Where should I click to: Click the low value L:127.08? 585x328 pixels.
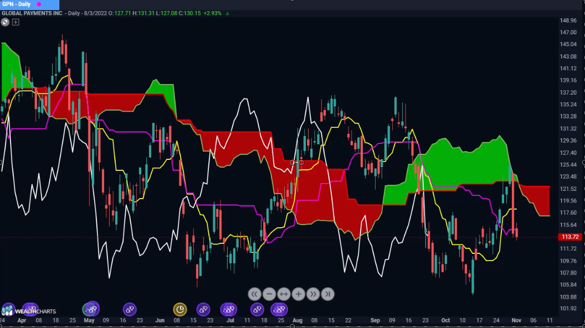click(166, 13)
